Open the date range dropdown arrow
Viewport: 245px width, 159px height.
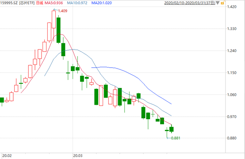(x=218, y=3)
